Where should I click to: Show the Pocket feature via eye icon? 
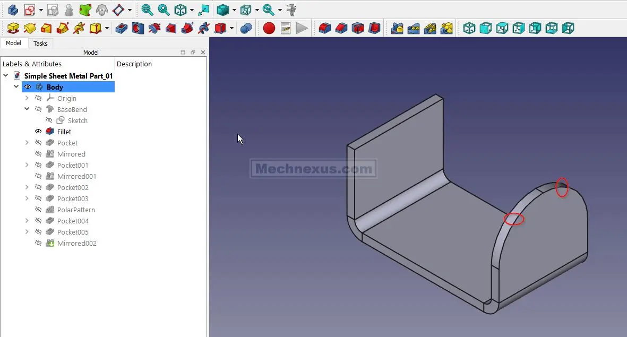[38, 143]
